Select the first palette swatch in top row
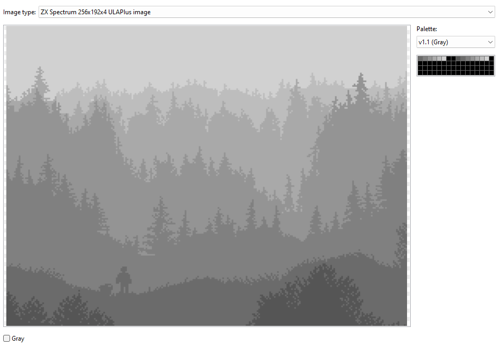Screen dimensions: 501x347 pos(420,59)
